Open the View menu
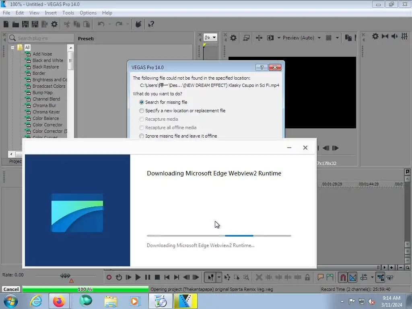This screenshot has width=412, height=309. coord(34,13)
